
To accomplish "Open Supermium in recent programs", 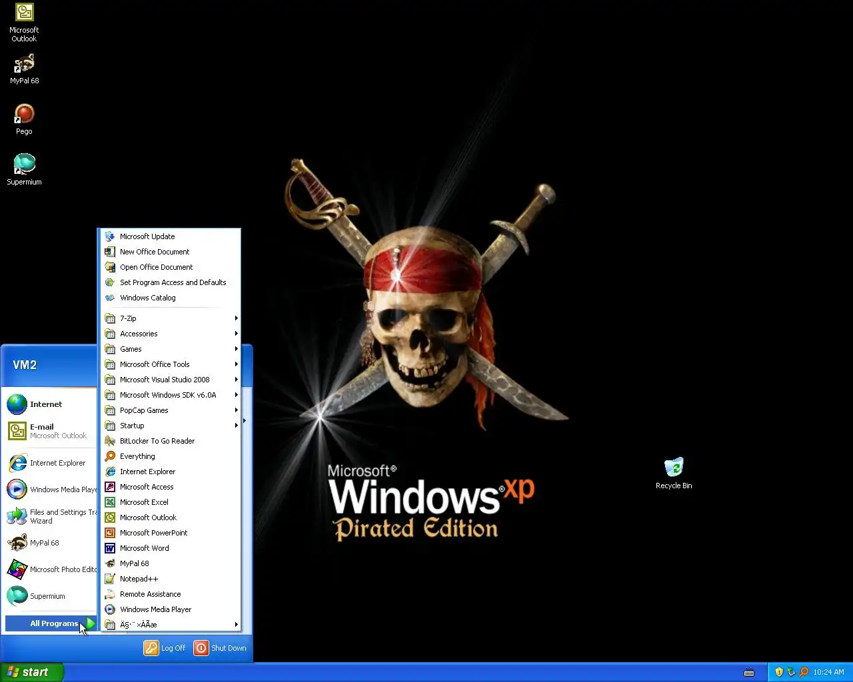I will click(51, 596).
